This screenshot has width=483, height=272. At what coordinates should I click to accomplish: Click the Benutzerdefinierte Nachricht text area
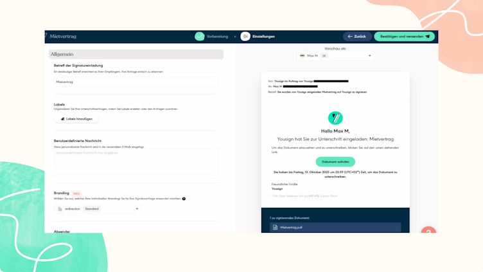click(x=136, y=162)
